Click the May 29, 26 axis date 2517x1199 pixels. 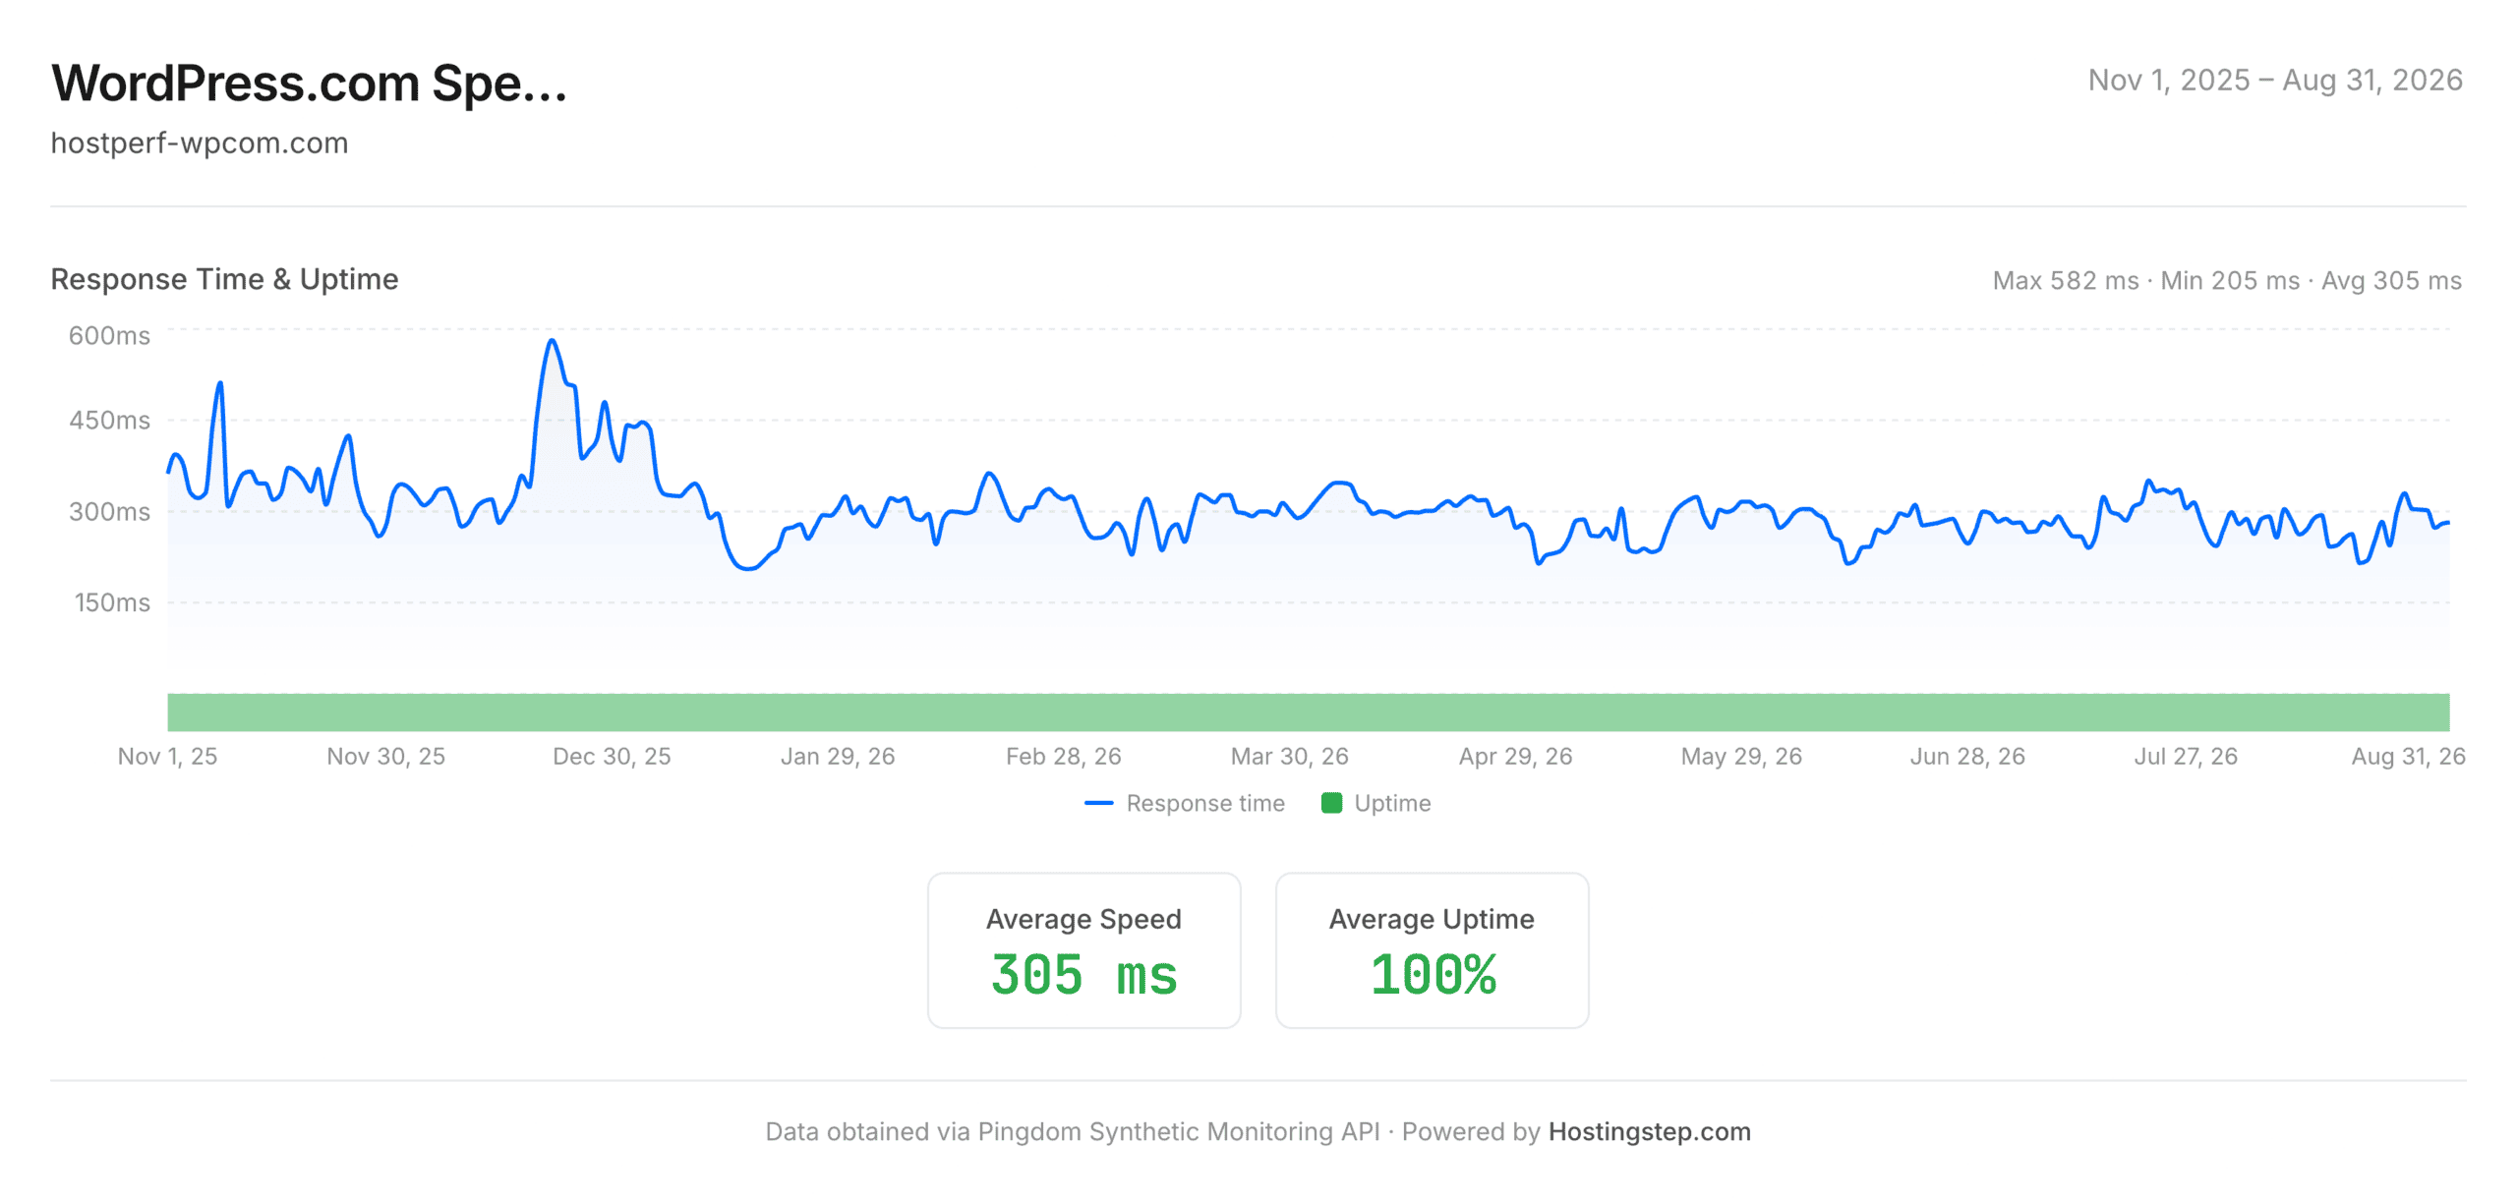click(x=1741, y=756)
